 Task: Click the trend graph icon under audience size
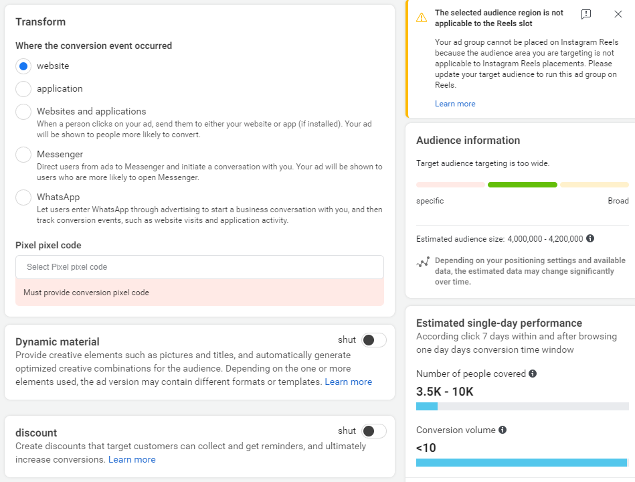click(423, 262)
